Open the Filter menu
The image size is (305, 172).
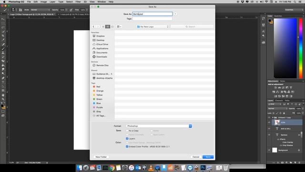pos(78,2)
